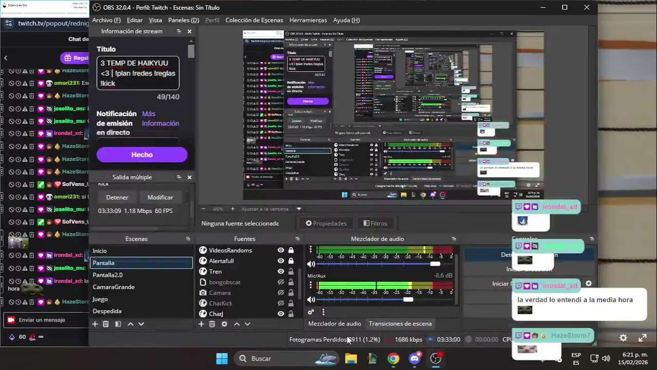The height and width of the screenshot is (370, 657).
Task: Switch to Transiciones de escena tab
Action: (x=400, y=324)
